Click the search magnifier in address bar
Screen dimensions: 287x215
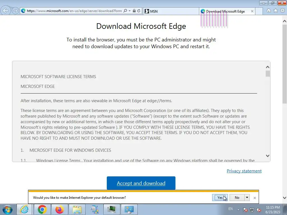125,11
